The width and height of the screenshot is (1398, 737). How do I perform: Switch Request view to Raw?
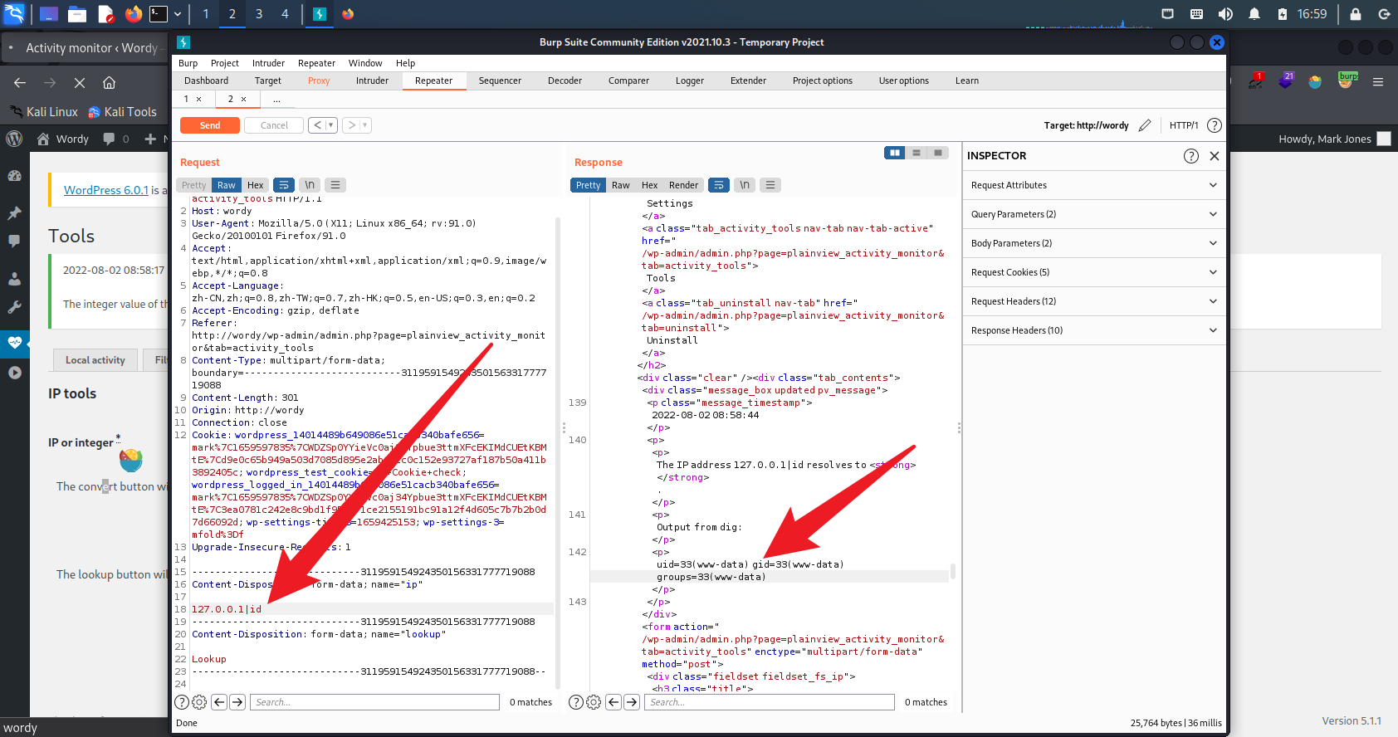click(x=227, y=185)
